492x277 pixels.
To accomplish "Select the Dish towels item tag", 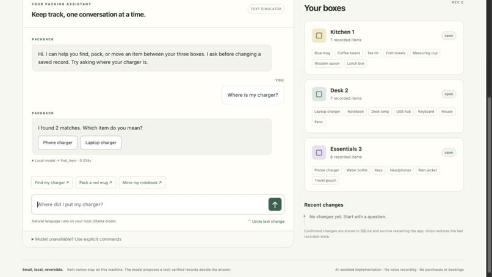I will tap(396, 53).
